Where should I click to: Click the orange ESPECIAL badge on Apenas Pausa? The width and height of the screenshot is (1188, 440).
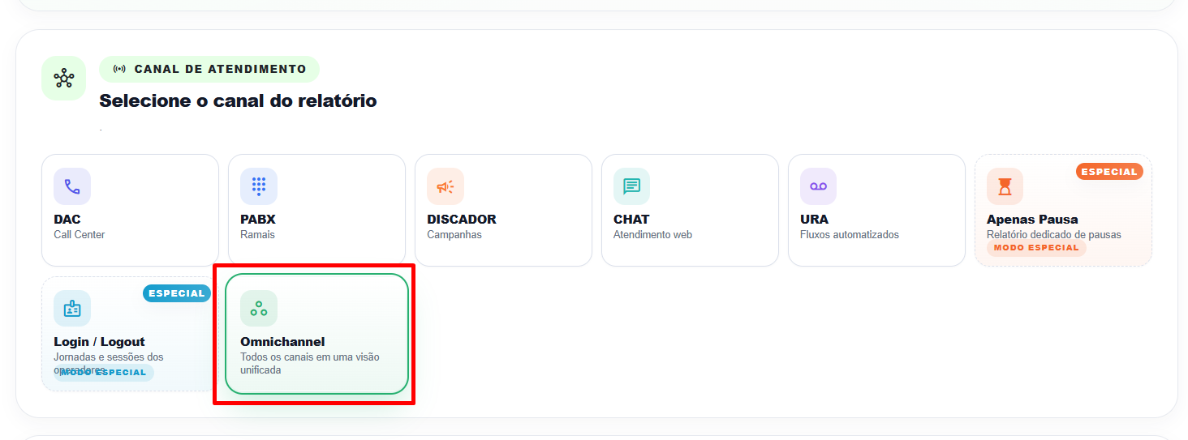[1109, 172]
